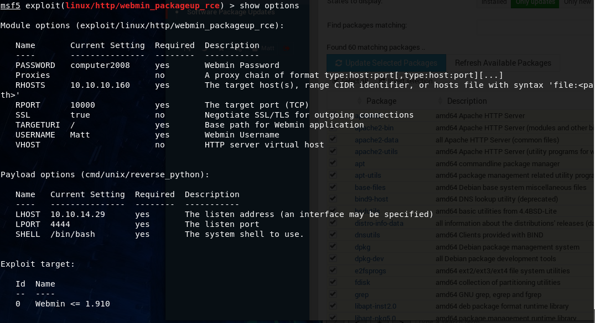Open the distro-info-data package link

379,224
